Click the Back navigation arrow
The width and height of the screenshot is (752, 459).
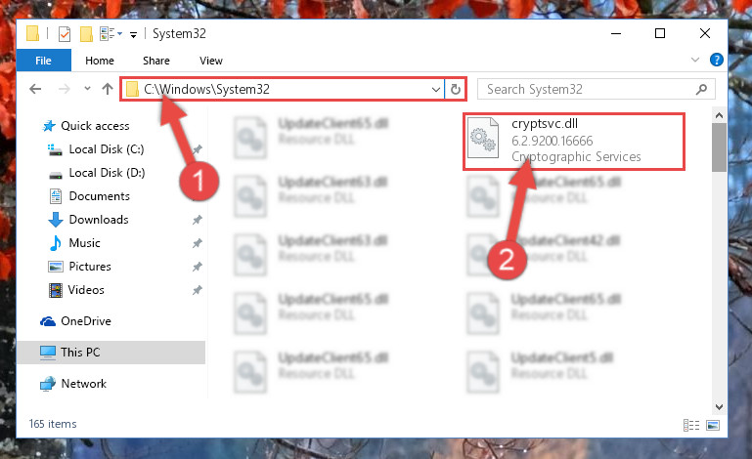click(35, 89)
